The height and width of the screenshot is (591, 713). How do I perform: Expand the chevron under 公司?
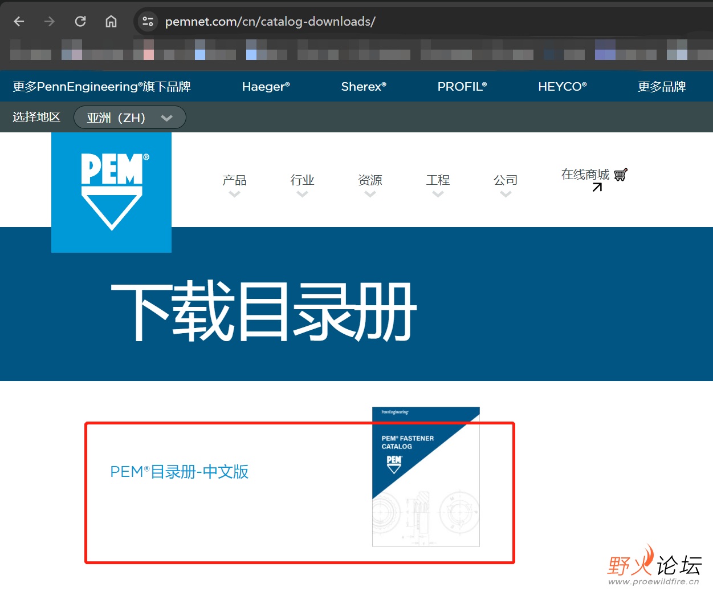coord(506,195)
